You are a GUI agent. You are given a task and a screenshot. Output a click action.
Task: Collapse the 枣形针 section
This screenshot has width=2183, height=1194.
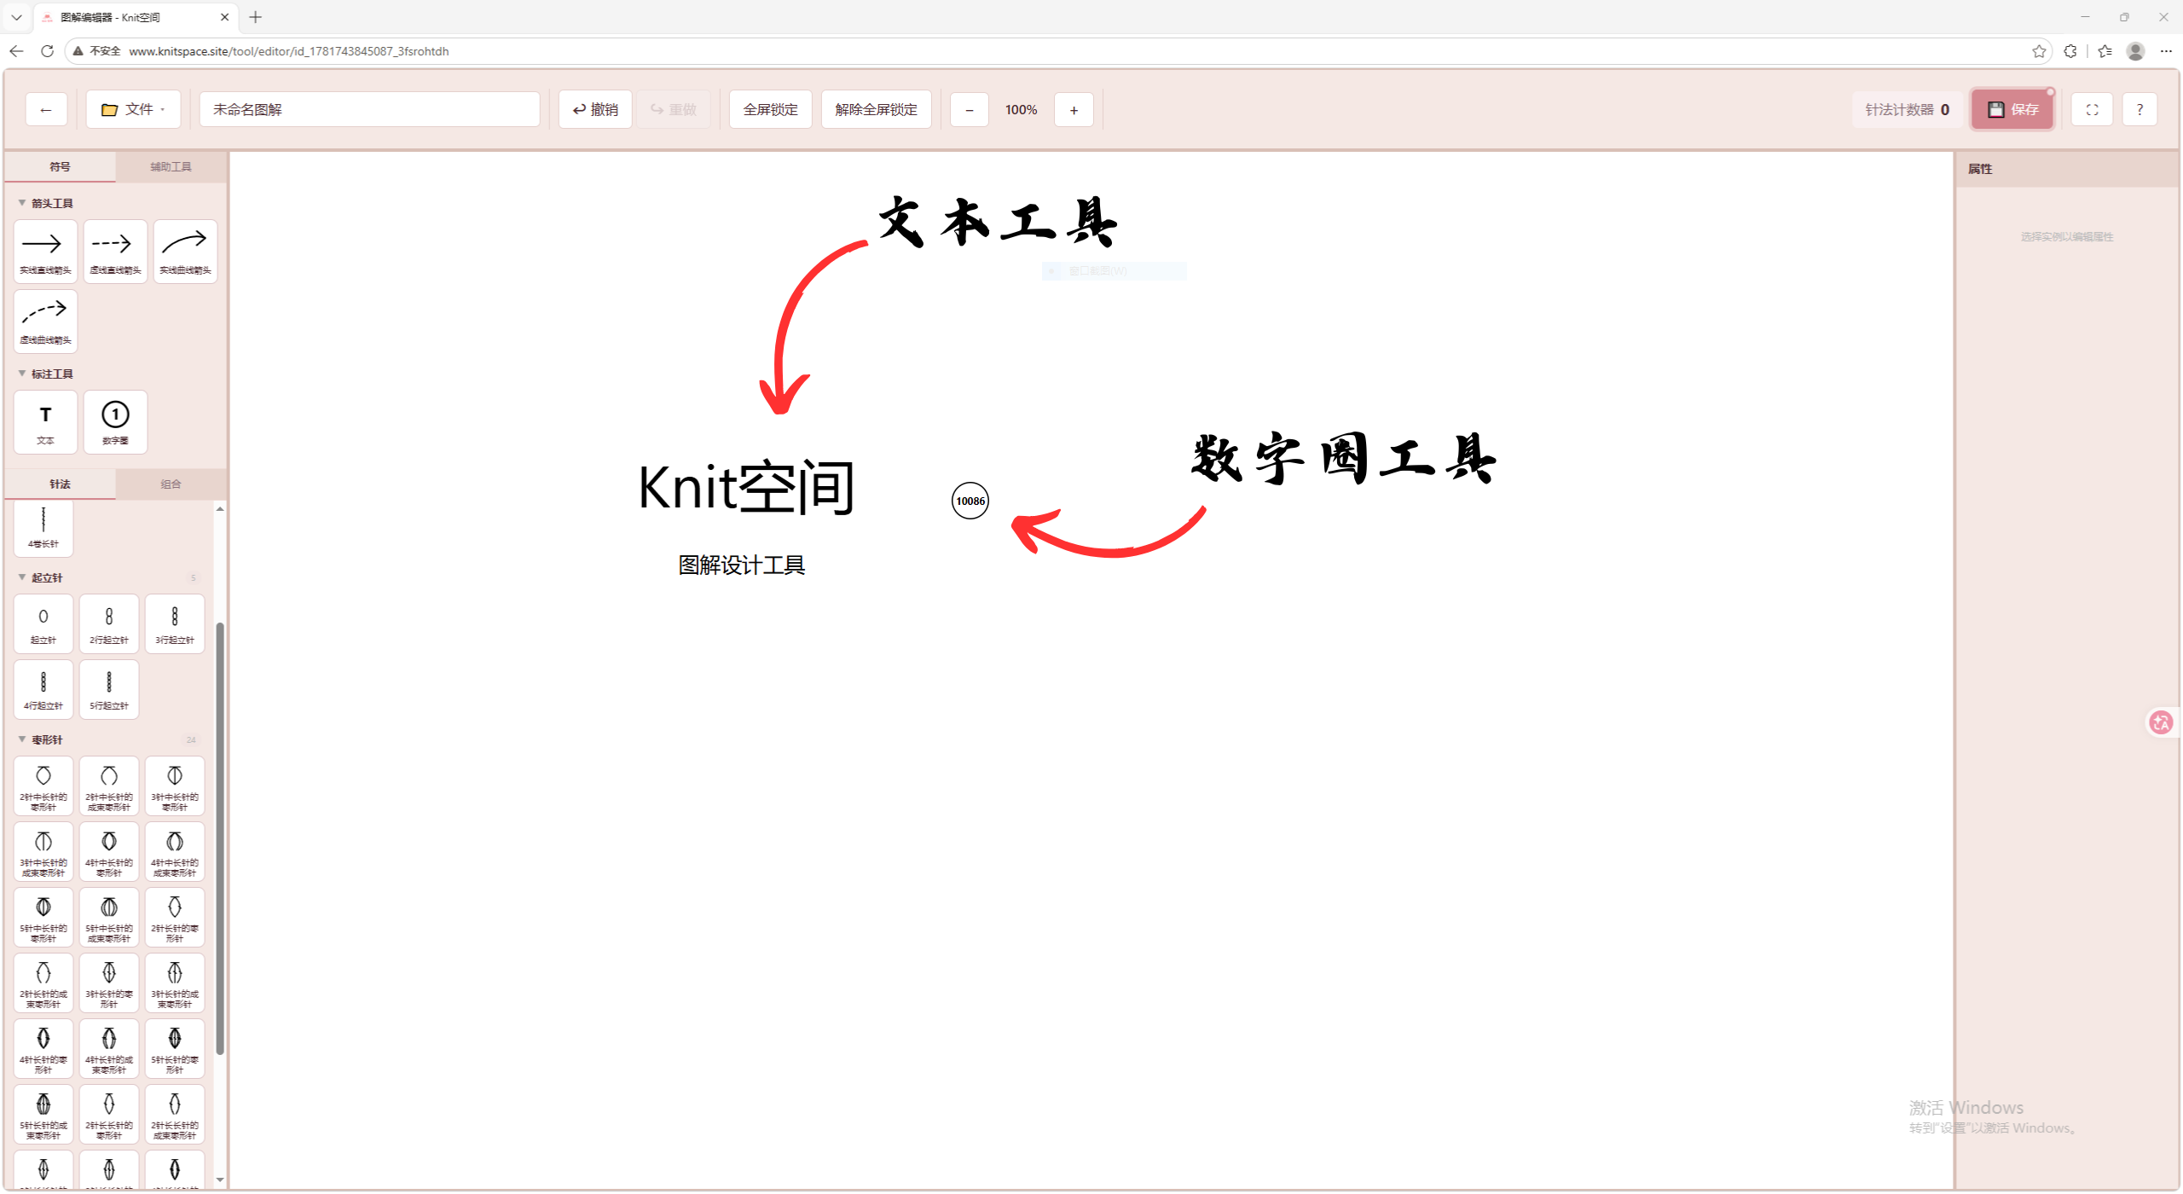(22, 739)
